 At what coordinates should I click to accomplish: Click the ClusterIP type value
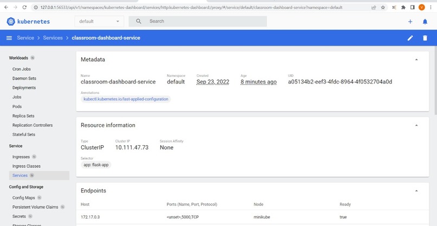click(92, 148)
